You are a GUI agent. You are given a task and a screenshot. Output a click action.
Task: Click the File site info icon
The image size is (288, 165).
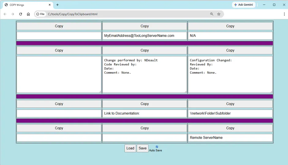pos(40,14)
